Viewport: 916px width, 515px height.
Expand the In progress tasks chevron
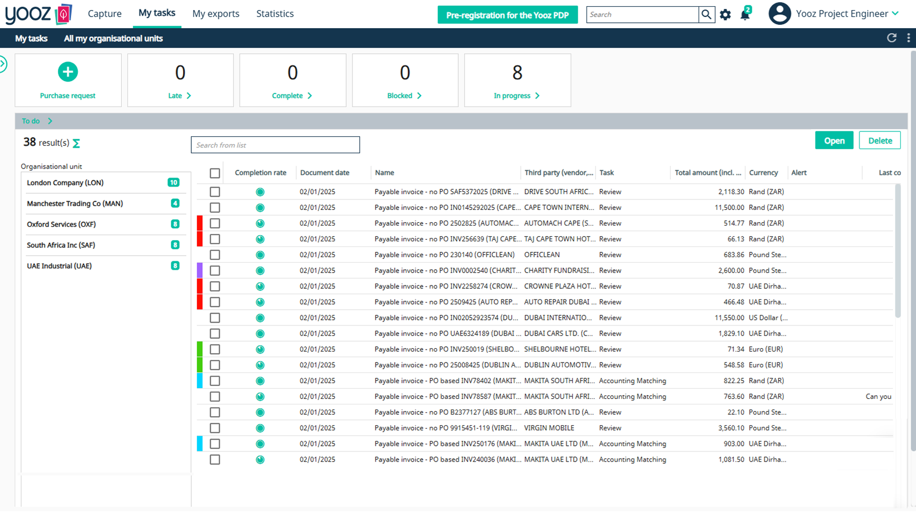538,96
